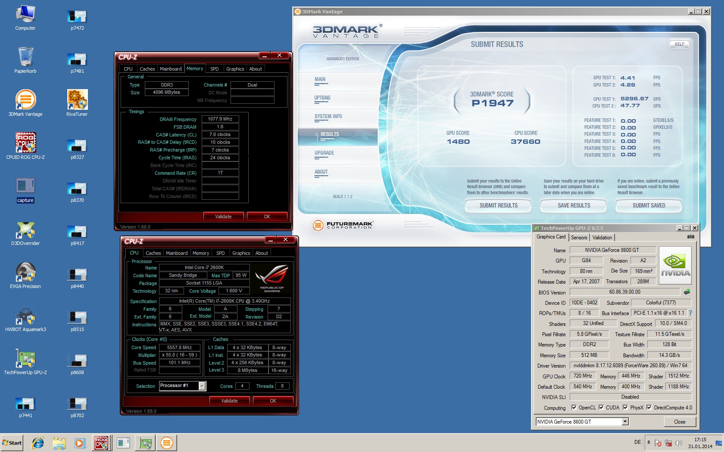Click OK in lower CPU-Z processor window

273,401
